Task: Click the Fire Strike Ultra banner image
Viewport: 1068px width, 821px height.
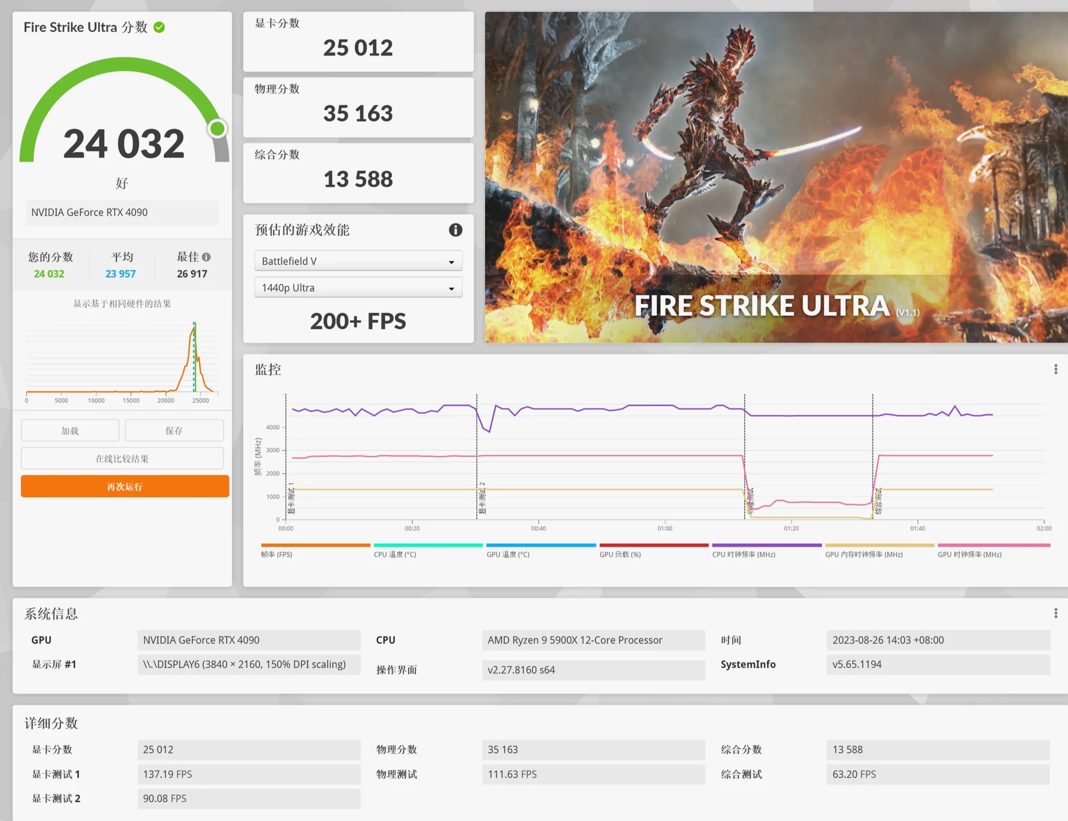Action: [776, 177]
